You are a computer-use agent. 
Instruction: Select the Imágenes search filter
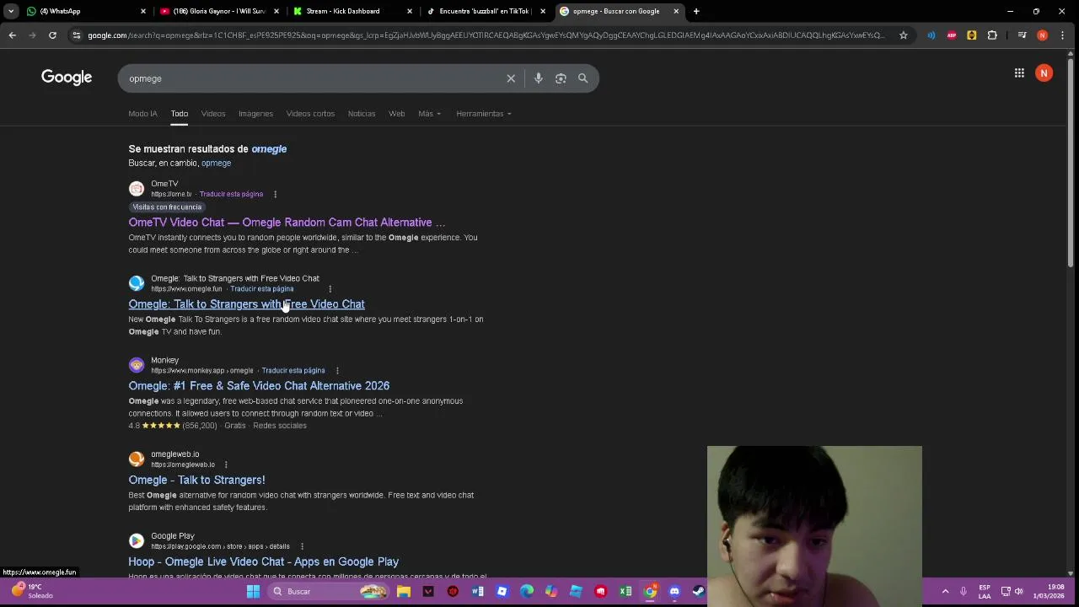255,114
